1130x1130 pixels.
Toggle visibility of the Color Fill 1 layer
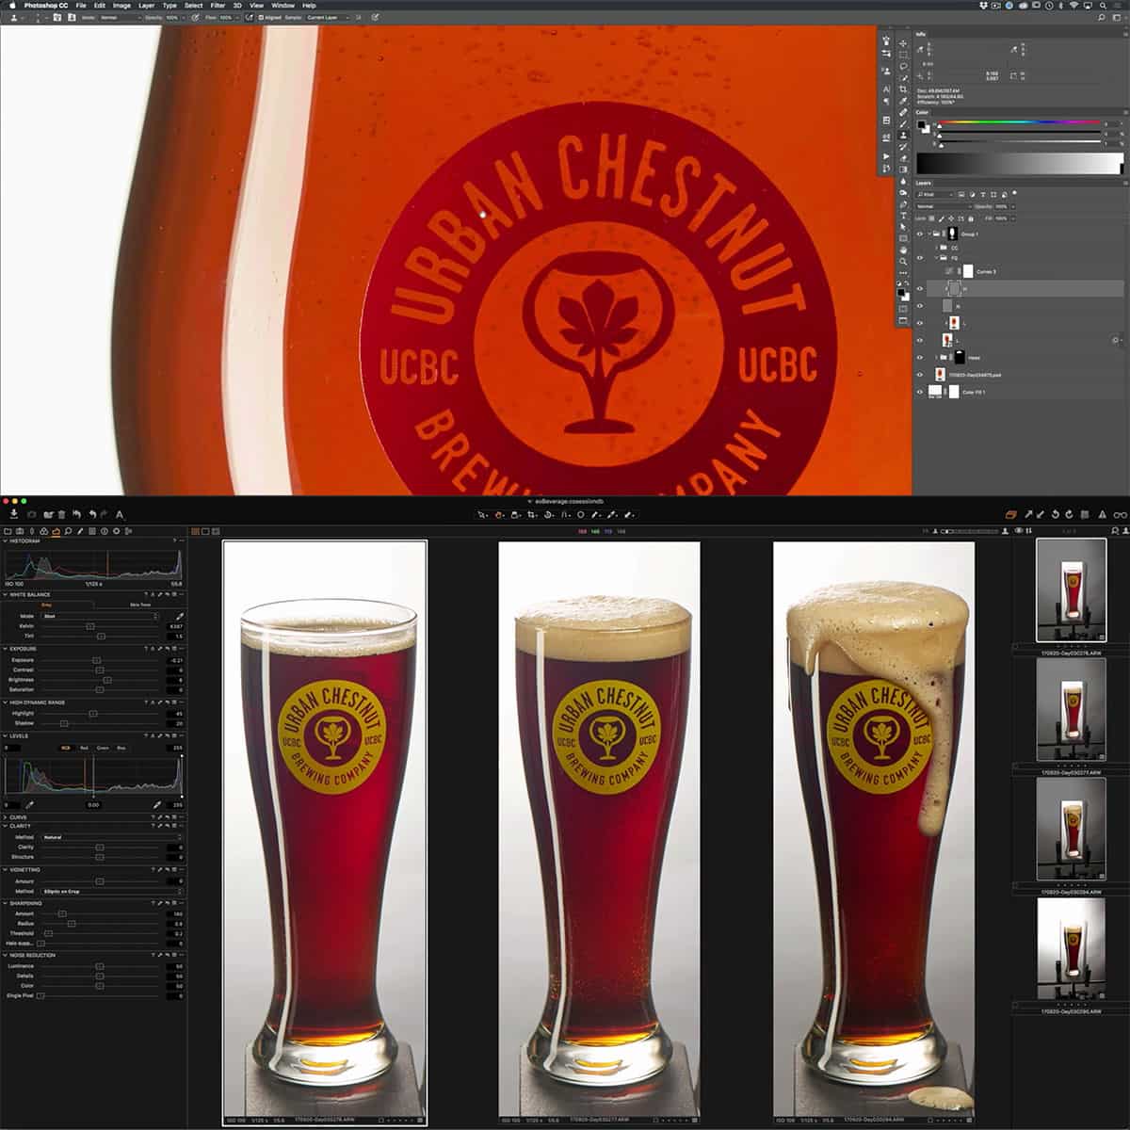click(x=920, y=392)
